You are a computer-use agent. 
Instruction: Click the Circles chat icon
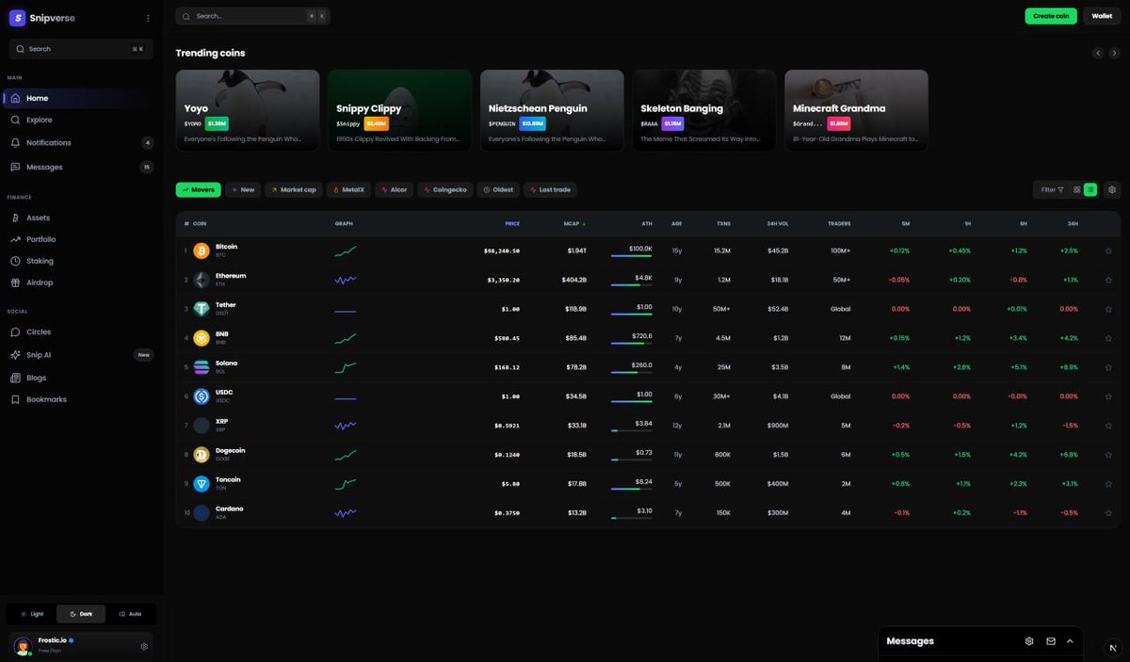point(16,331)
